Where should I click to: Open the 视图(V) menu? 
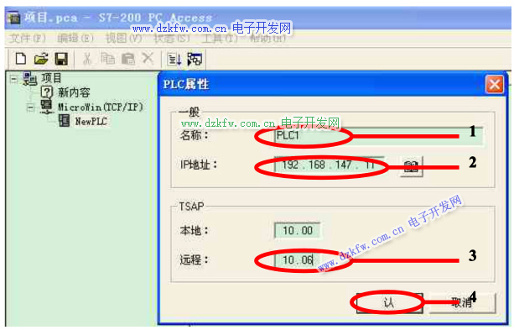coord(123,39)
